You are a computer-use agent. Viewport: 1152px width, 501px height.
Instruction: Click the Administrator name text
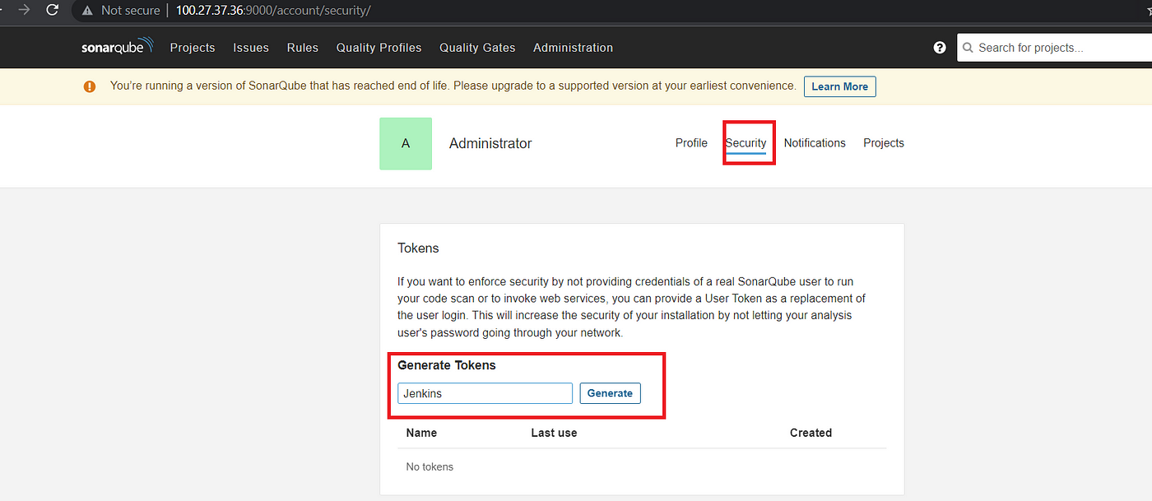point(490,143)
